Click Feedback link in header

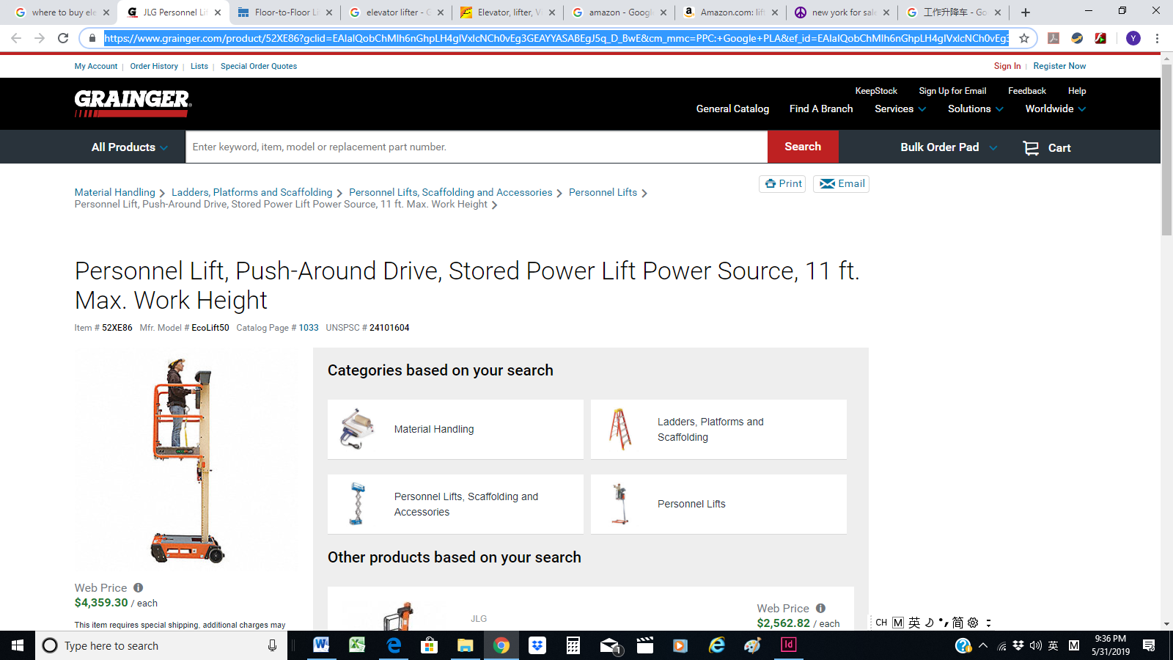coord(1027,91)
